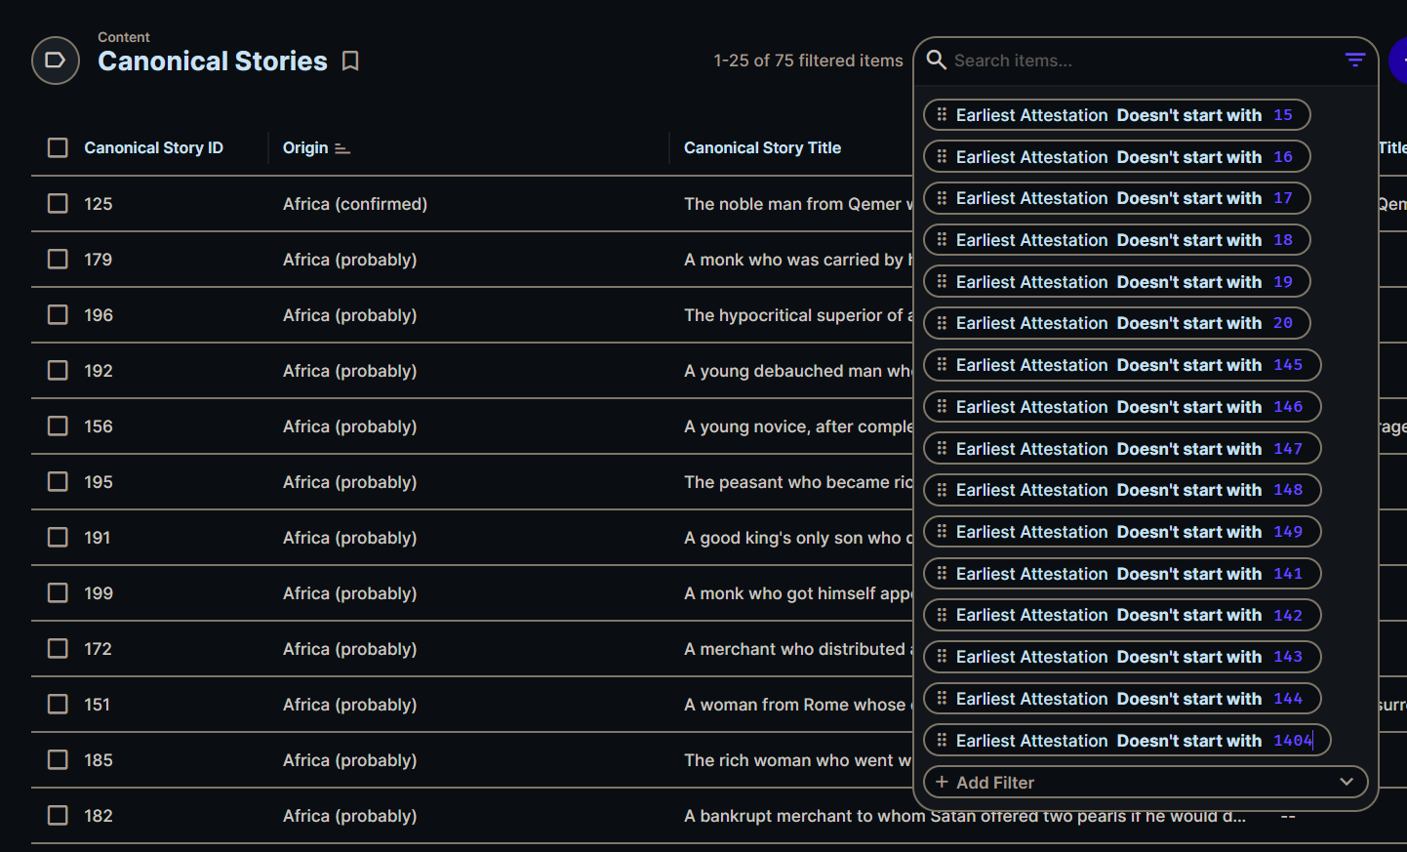Bookmark the Canonical Stories view
Image resolution: width=1407 pixels, height=852 pixels.
(x=350, y=61)
